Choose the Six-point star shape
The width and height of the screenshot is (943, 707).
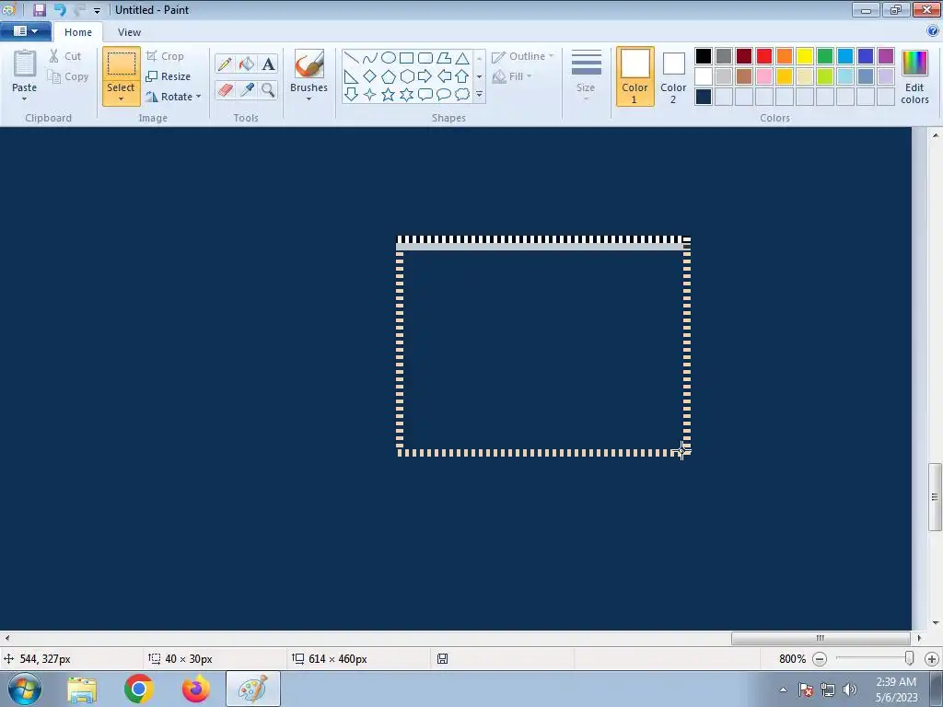click(406, 95)
